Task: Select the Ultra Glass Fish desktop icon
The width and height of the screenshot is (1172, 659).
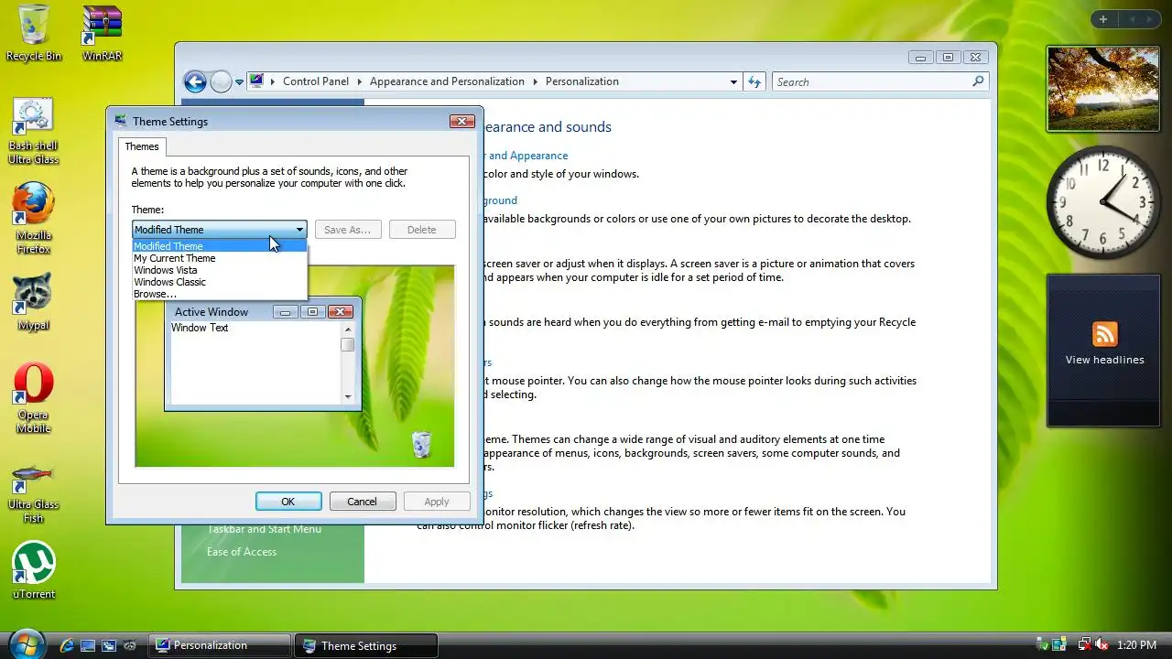Action: point(33,494)
